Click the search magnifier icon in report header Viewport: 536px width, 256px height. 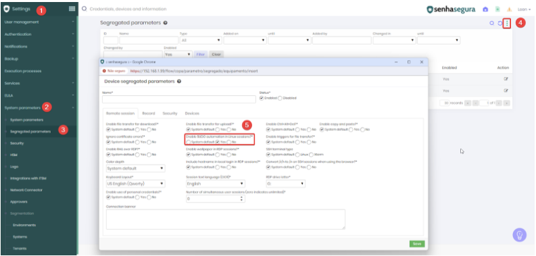(492, 23)
